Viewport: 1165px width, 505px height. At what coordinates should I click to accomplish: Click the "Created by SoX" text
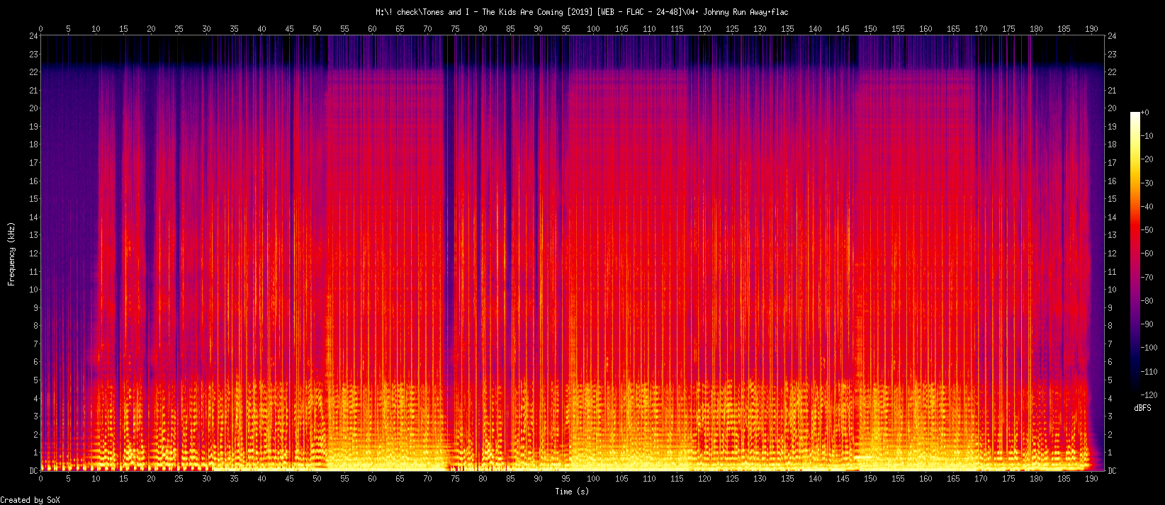[30, 500]
